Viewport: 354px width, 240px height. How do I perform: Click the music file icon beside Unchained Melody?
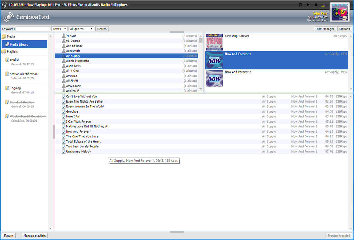click(x=64, y=151)
